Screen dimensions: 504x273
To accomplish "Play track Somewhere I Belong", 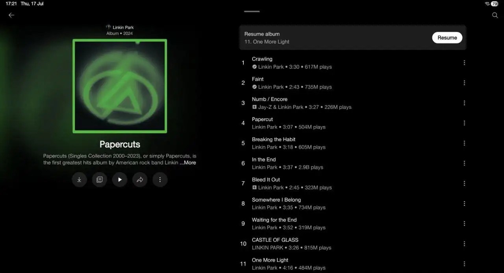I will coord(352,203).
